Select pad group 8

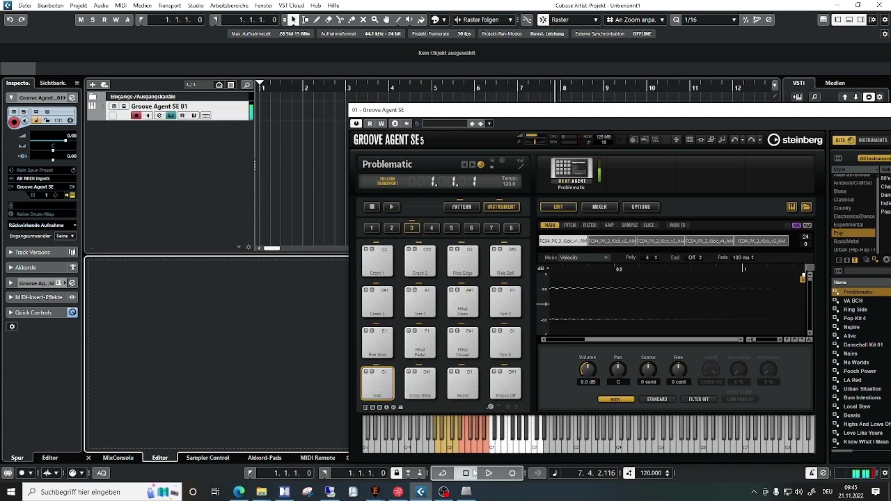pos(512,228)
